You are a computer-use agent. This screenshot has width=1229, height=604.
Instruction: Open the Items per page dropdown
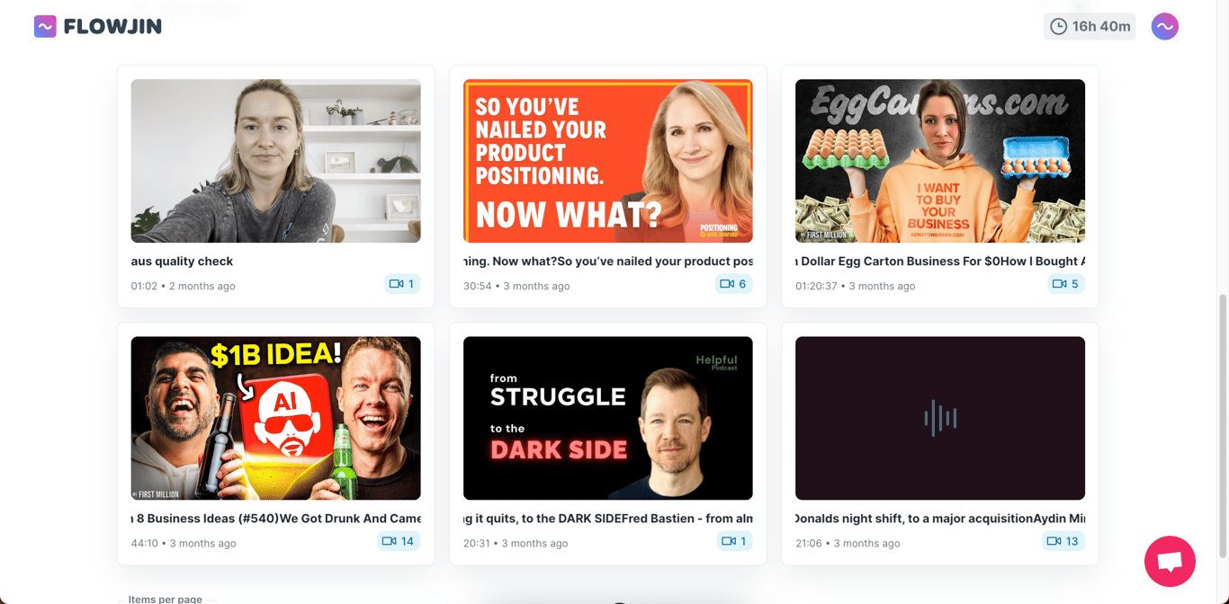167,600
